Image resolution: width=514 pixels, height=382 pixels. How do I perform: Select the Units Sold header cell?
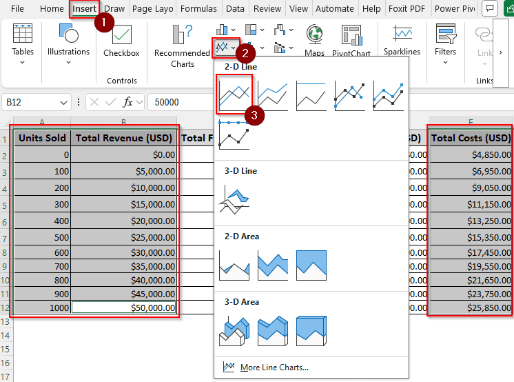click(42, 138)
